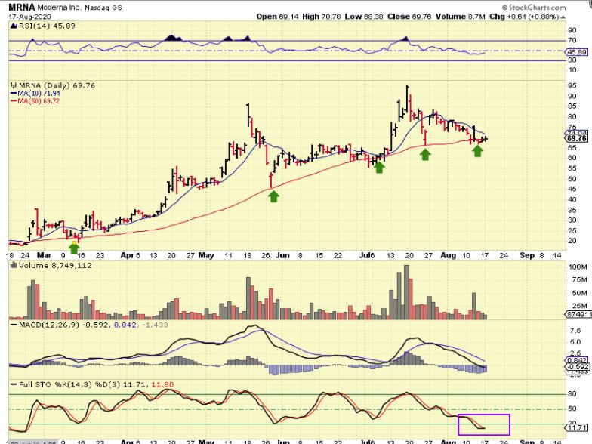Click the Aug label below the price chart

point(449,255)
